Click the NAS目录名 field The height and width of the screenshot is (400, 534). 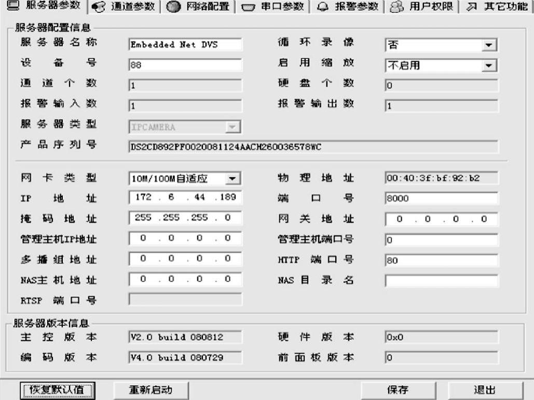pyautogui.click(x=441, y=281)
